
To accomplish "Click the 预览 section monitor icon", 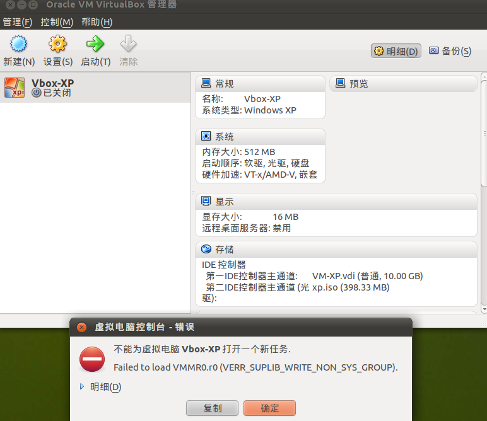I will click(x=341, y=83).
